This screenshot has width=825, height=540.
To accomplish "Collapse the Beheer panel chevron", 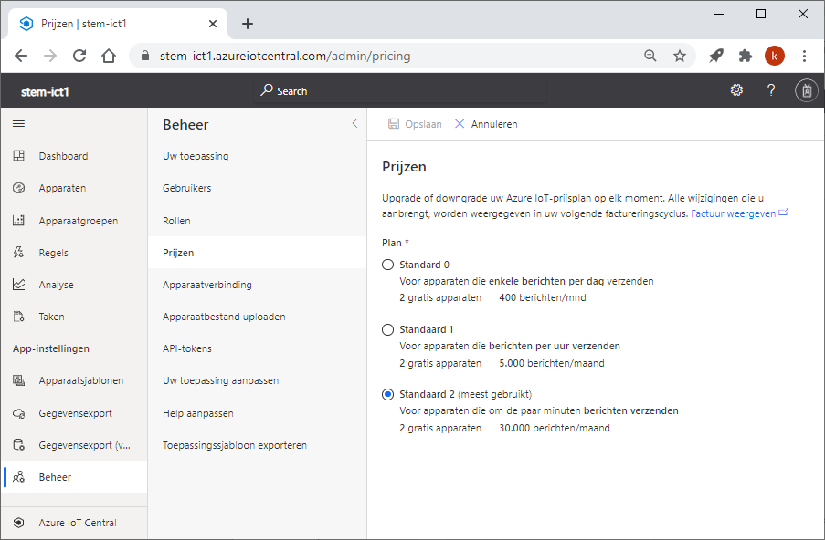I will coord(354,123).
